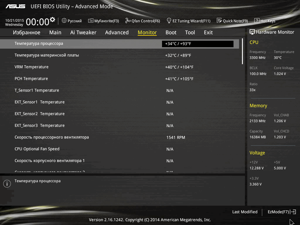Click Last Modified button

(245, 212)
